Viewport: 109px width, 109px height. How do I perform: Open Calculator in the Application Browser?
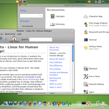click(57, 16)
